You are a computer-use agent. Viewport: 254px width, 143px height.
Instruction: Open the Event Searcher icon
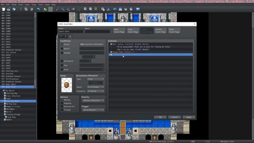(120, 9)
